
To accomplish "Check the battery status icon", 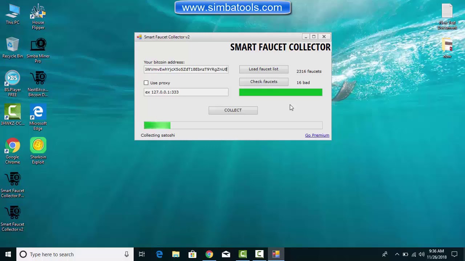I will [405, 254].
